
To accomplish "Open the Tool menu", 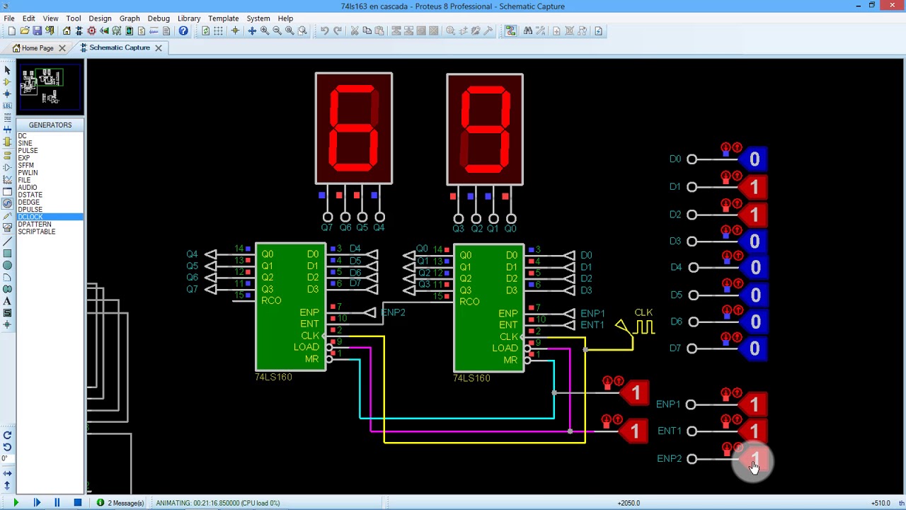I will [x=74, y=18].
